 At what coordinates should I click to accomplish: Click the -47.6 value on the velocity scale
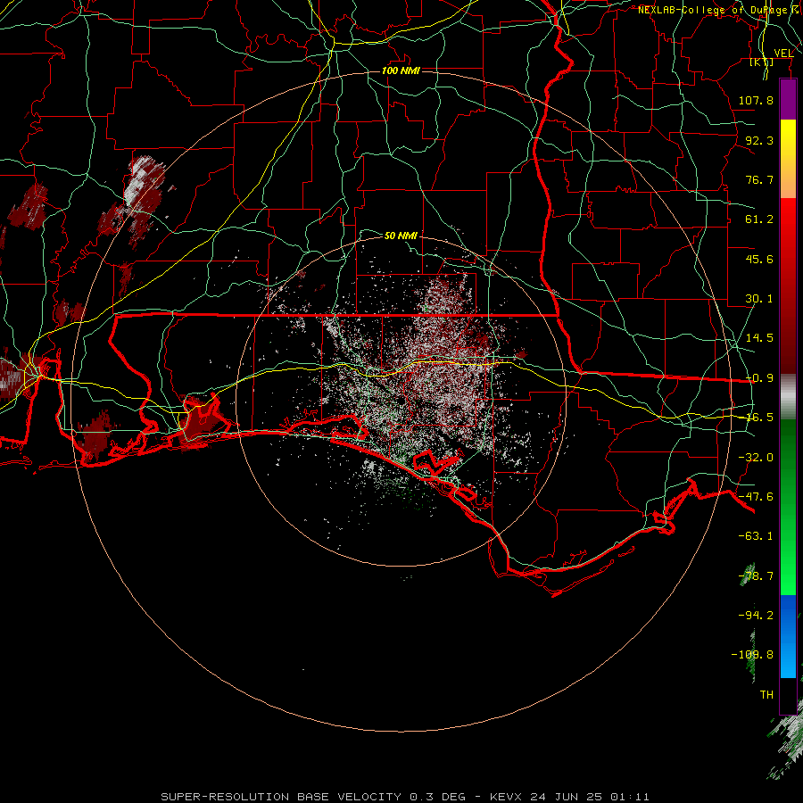756,497
